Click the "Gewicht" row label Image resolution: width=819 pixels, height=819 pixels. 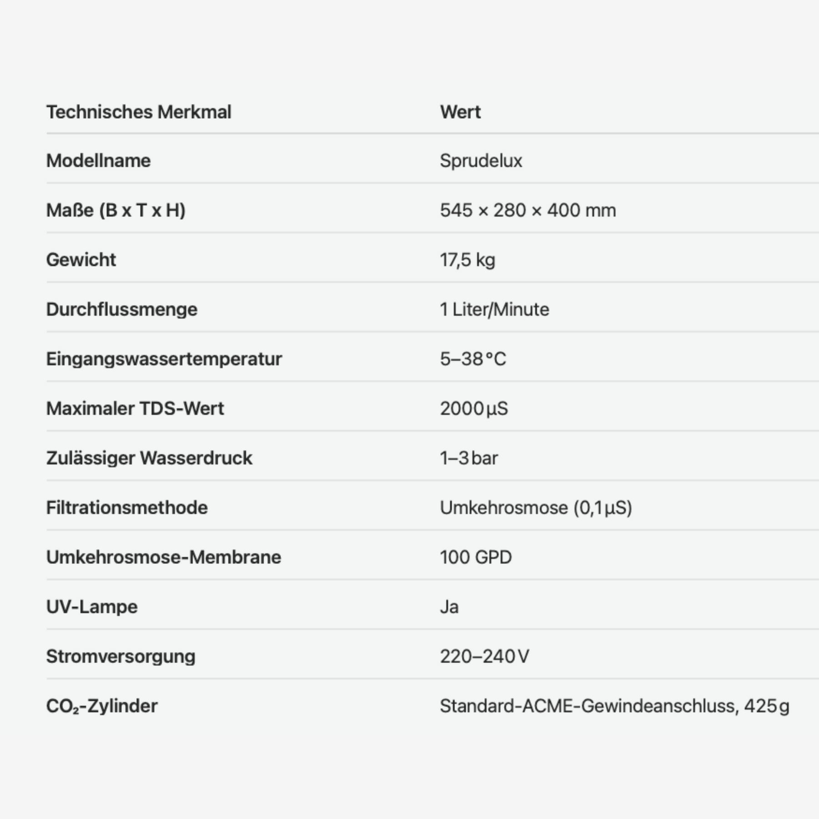point(81,260)
